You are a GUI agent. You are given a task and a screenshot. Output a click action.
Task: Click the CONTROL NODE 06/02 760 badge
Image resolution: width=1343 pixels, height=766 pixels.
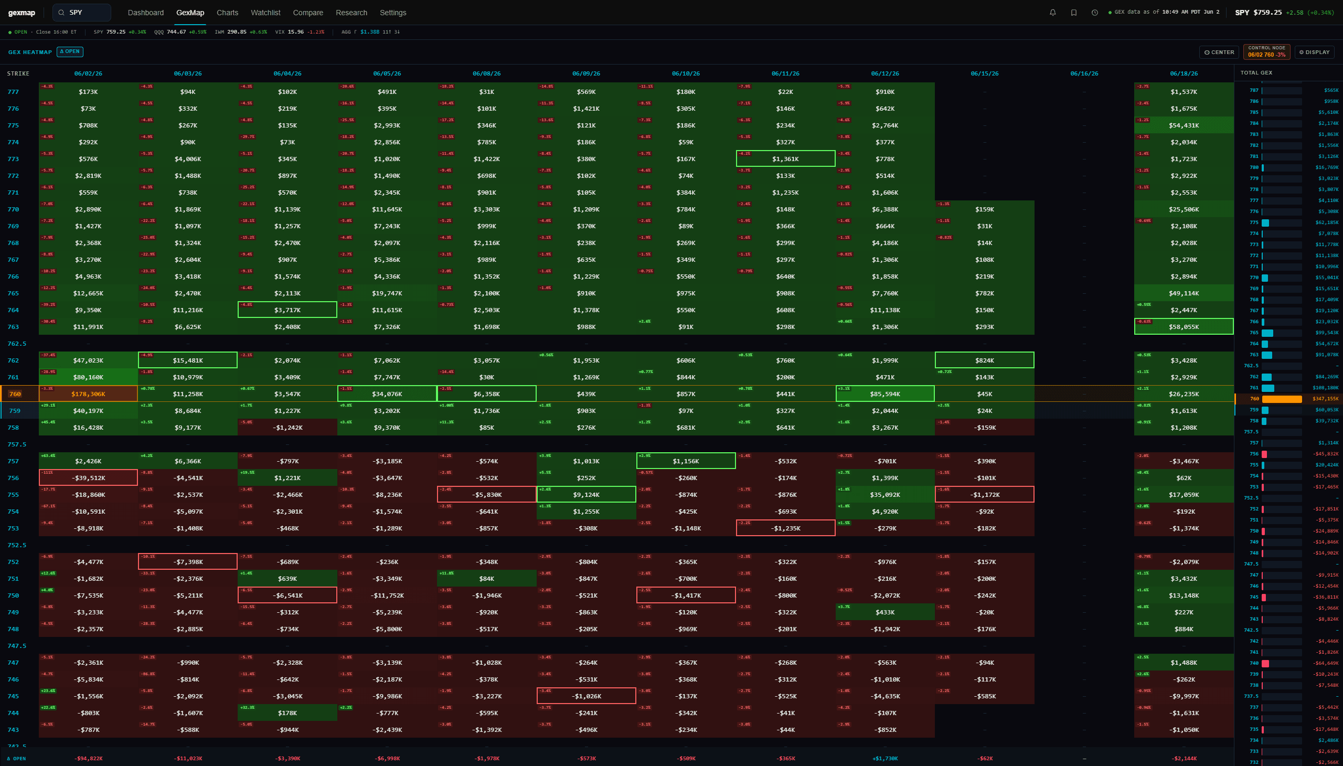click(x=1267, y=51)
